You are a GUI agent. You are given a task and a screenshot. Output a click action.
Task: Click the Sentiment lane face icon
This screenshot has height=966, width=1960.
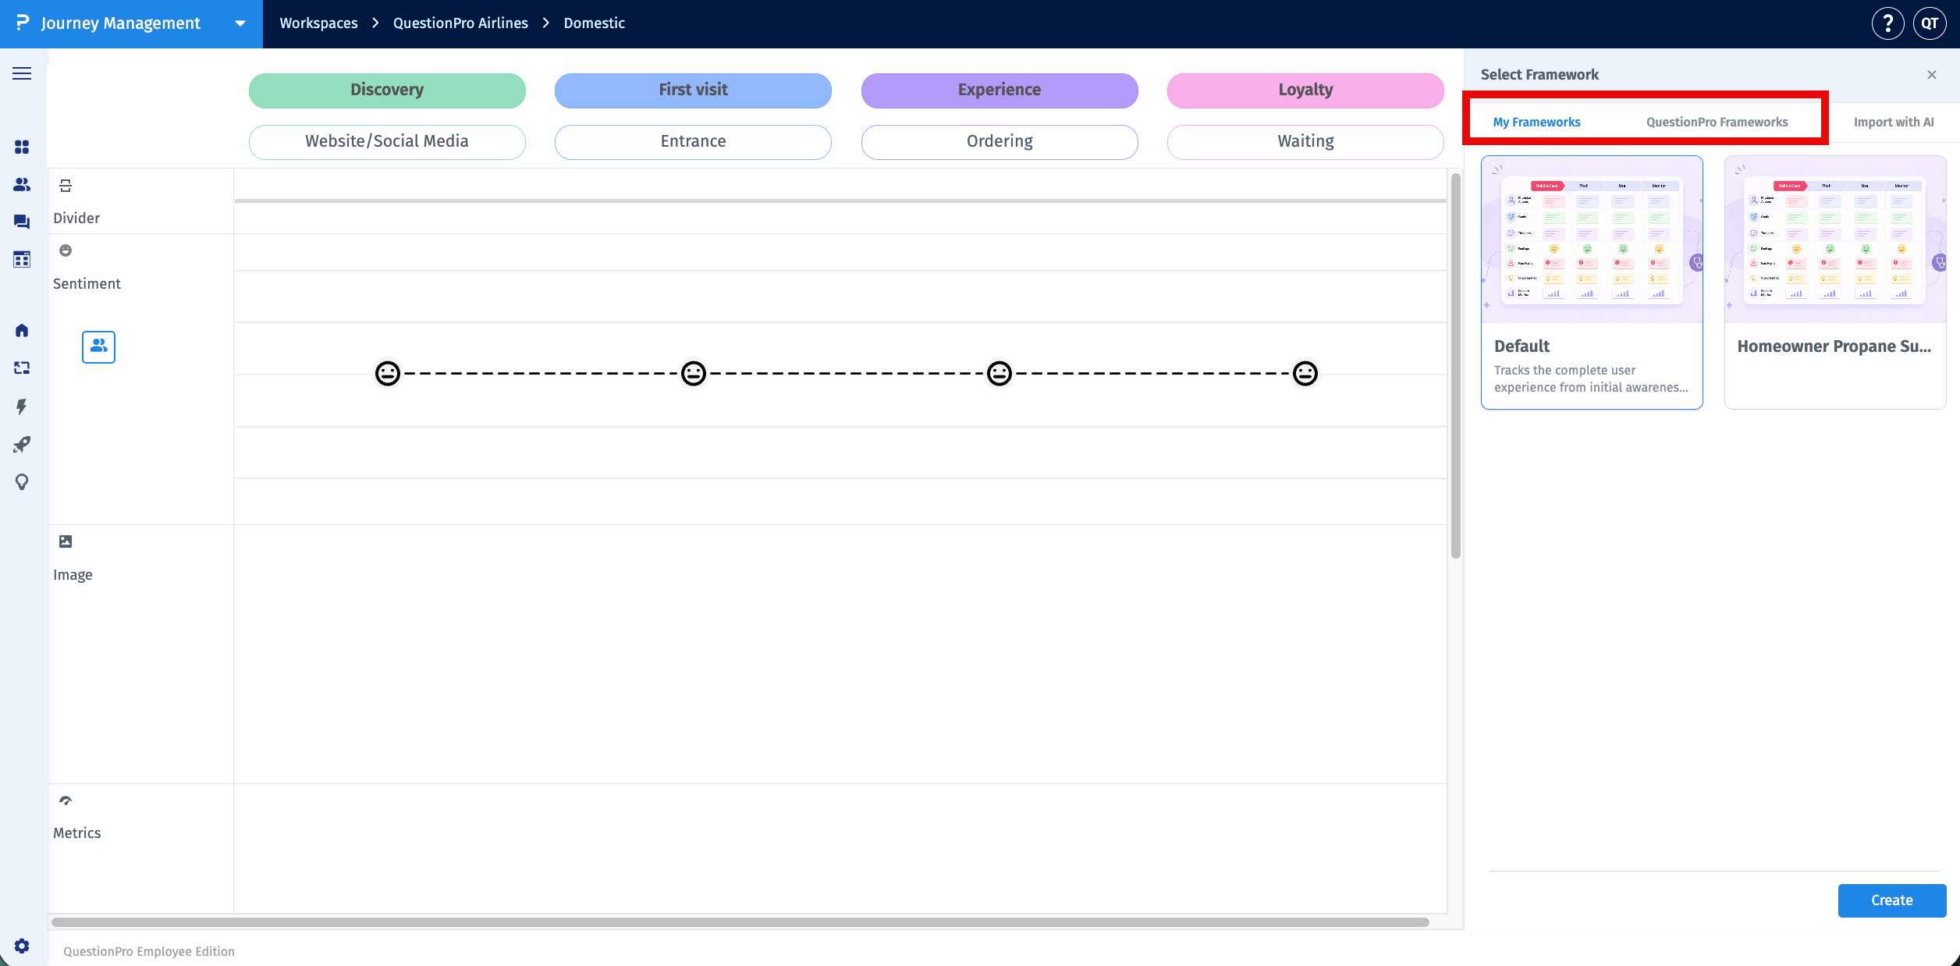[x=66, y=250]
